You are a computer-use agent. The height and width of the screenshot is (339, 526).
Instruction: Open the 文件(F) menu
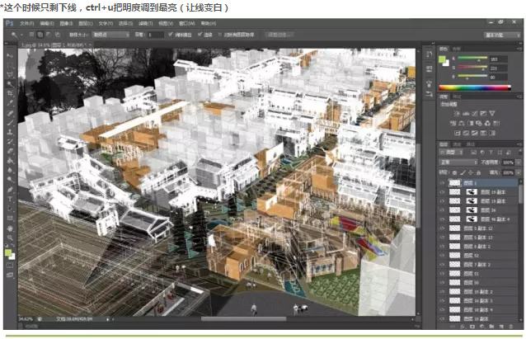pyautogui.click(x=27, y=23)
